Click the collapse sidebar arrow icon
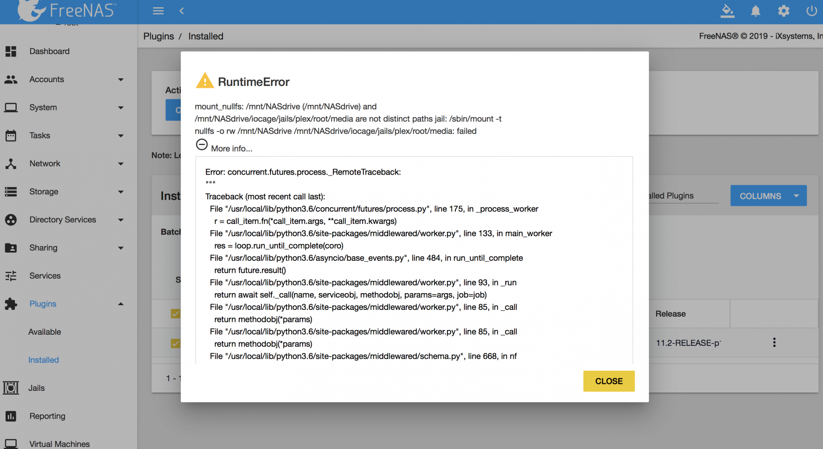 point(182,11)
